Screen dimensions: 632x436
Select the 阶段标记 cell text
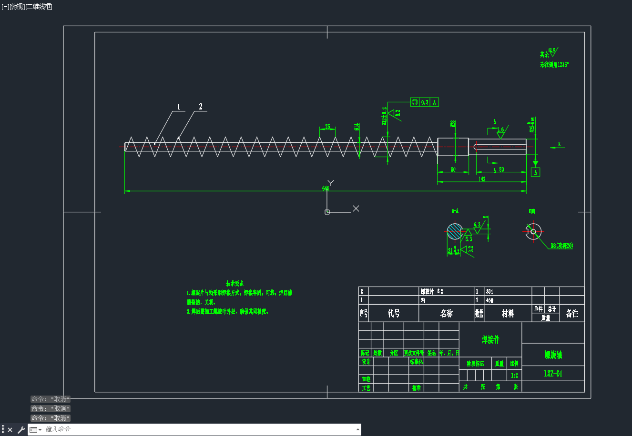point(475,364)
